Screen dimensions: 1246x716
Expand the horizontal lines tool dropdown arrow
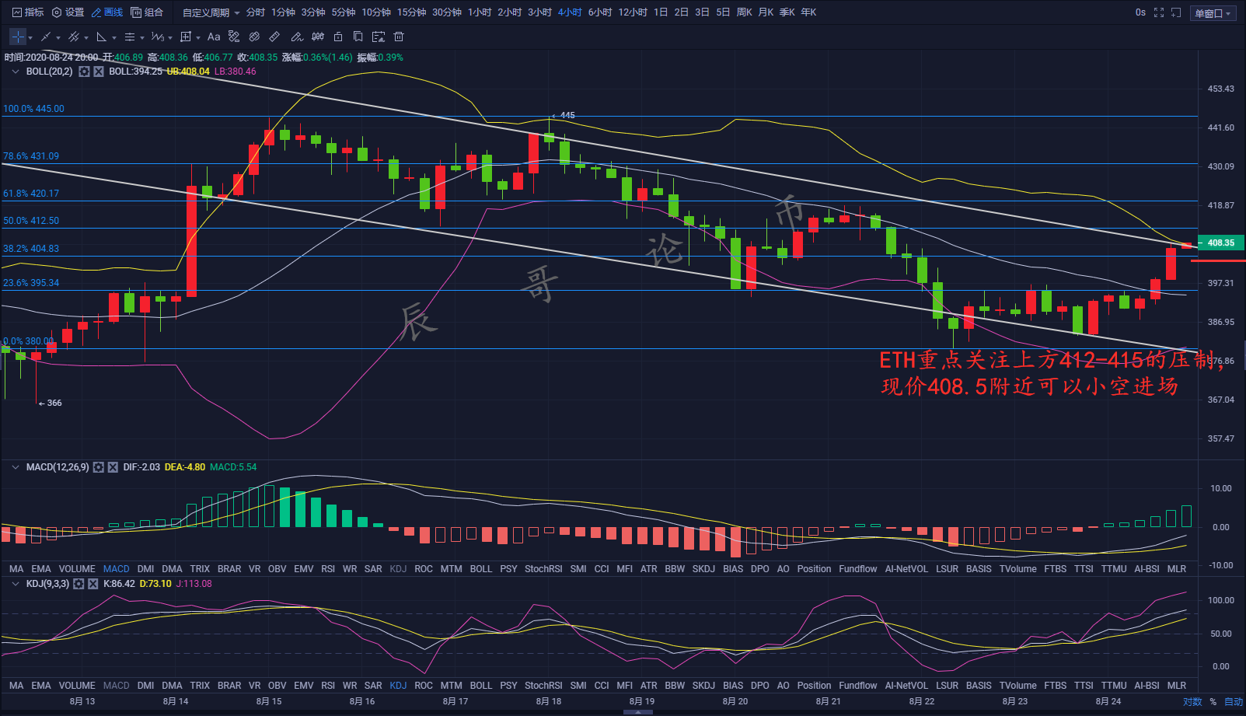click(142, 37)
